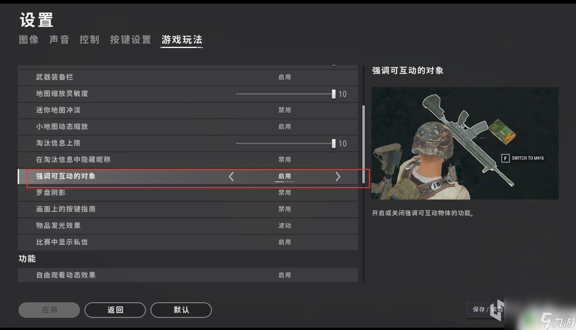Click the 应用 button
Viewport: 576px width, 330px height.
(x=49, y=310)
